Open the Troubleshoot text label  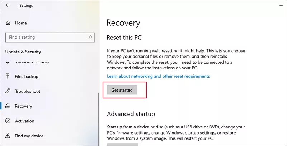pyautogui.click(x=28, y=91)
